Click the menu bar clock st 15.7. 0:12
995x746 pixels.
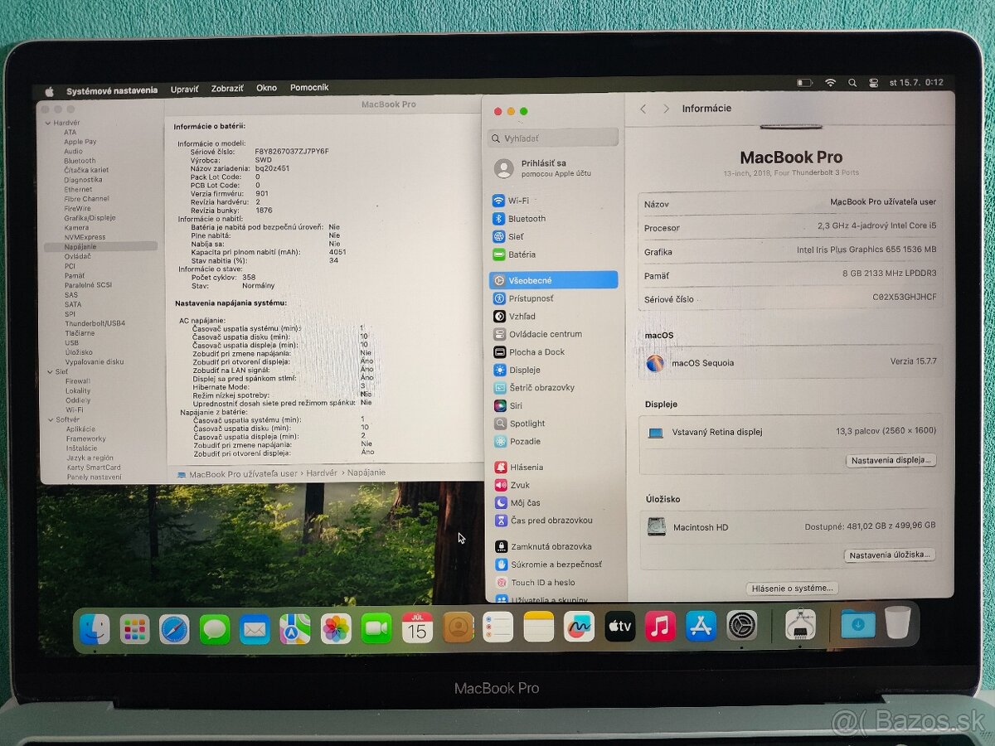point(916,83)
